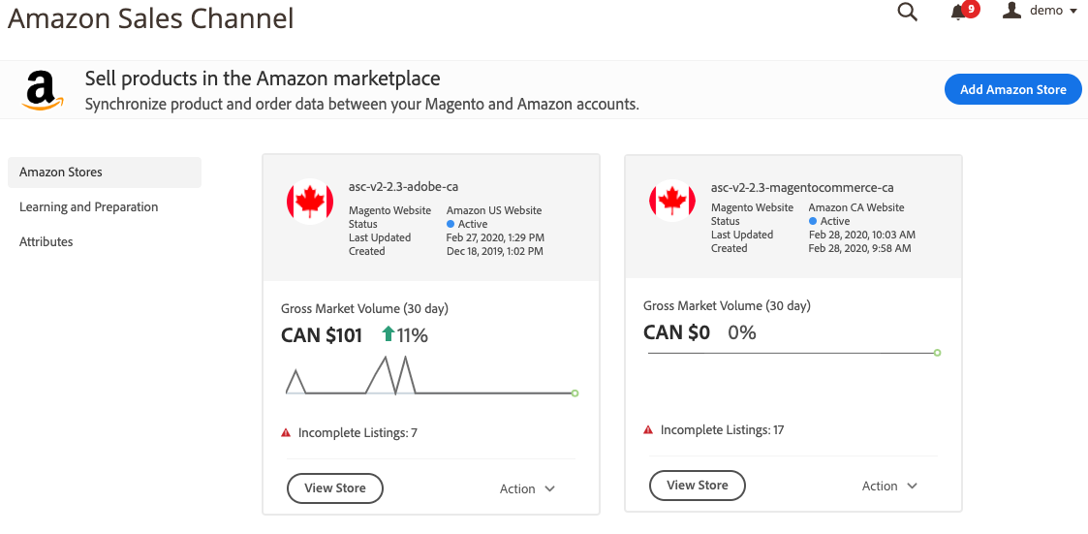
Task: Click the red warning icon beside Incomplete Listings: 17
Action: pos(648,430)
